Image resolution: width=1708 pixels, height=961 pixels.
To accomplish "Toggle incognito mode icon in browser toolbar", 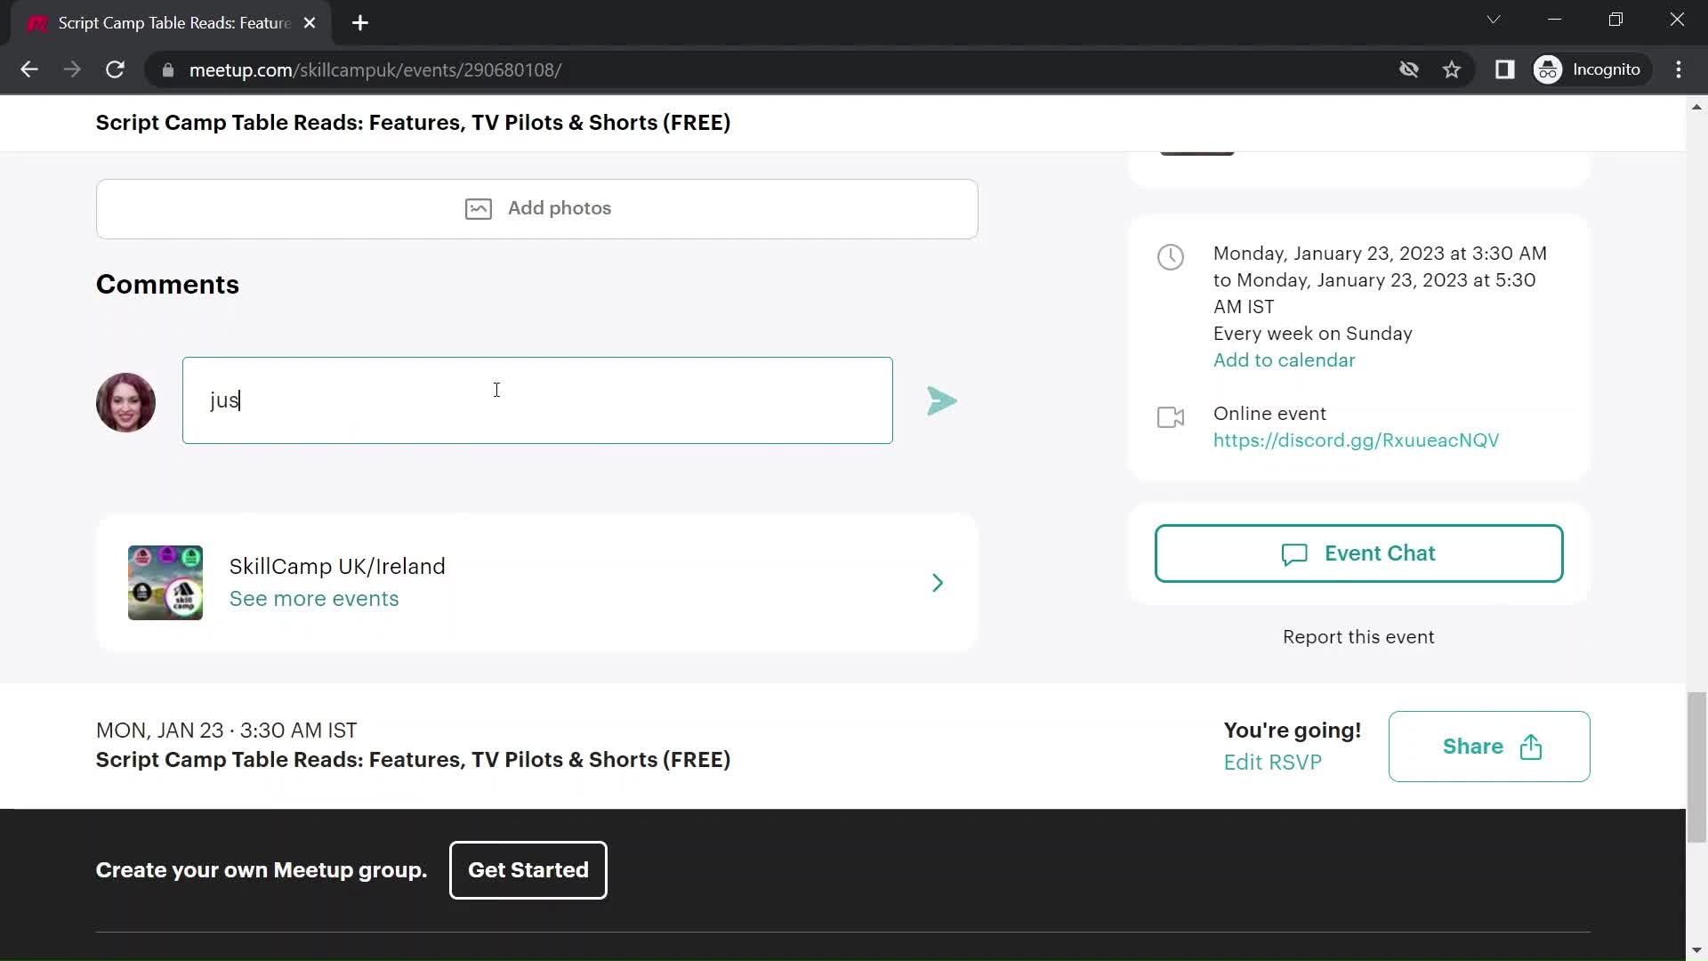I will coord(1551,70).
